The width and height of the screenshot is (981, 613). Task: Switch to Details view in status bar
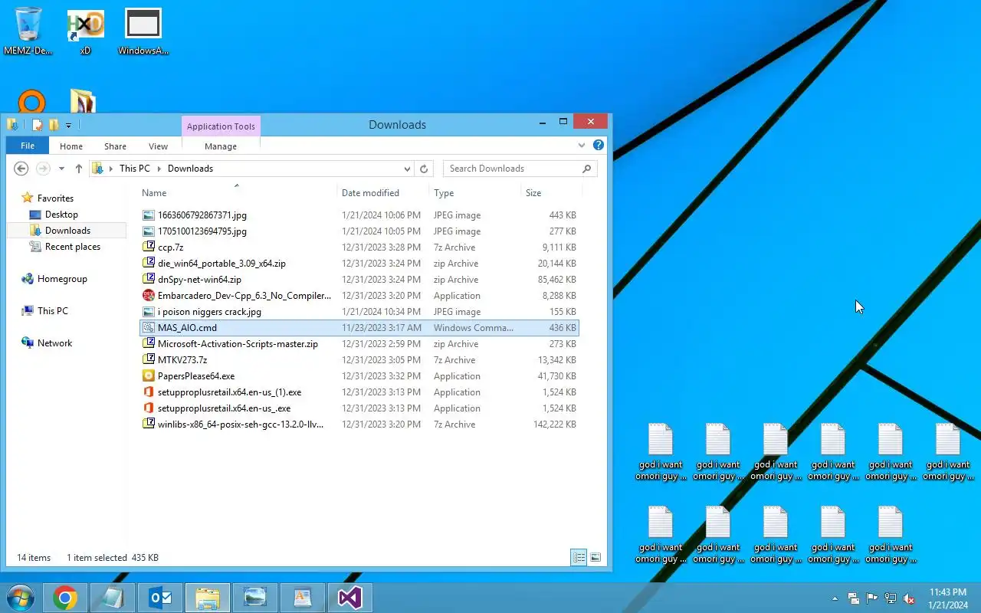579,558
